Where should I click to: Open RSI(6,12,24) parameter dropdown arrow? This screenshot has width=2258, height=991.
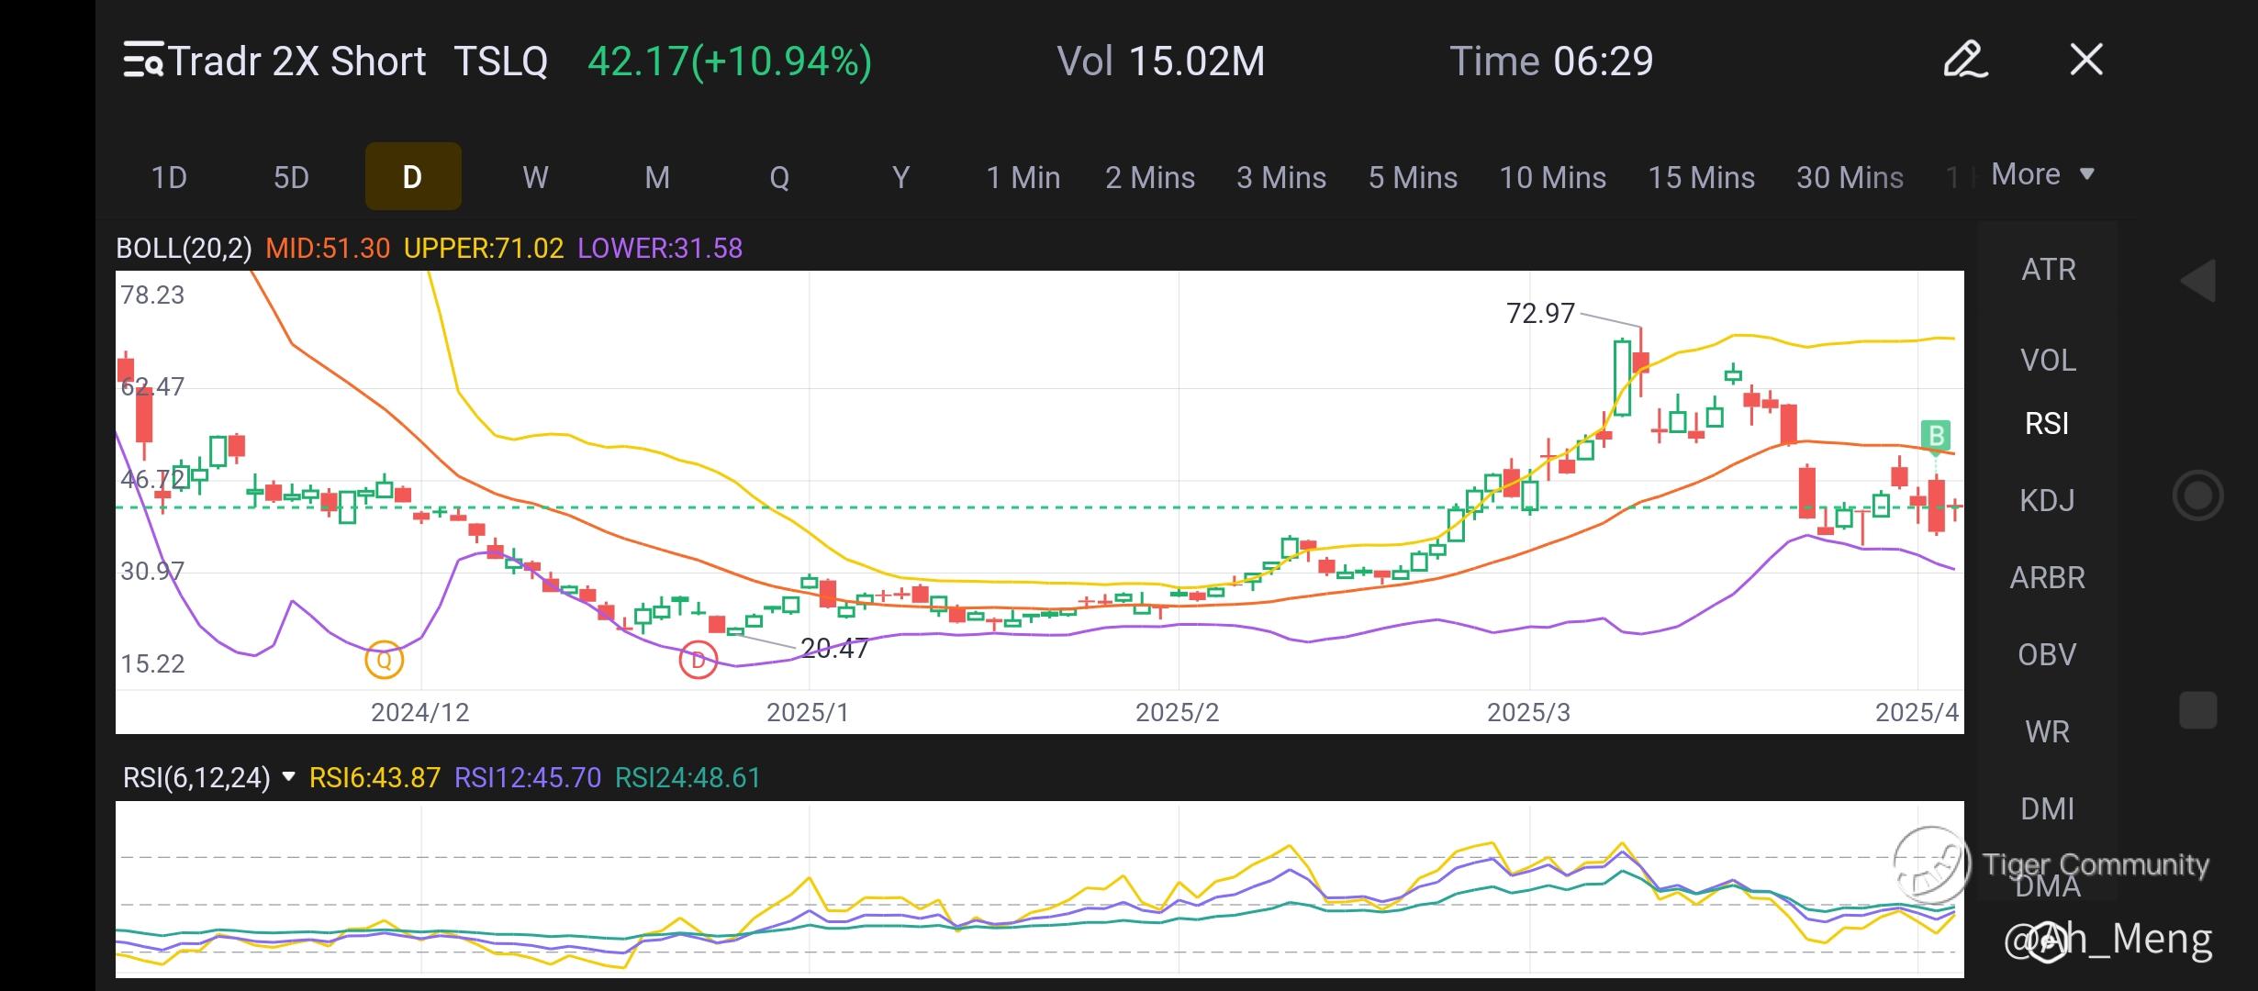(288, 777)
